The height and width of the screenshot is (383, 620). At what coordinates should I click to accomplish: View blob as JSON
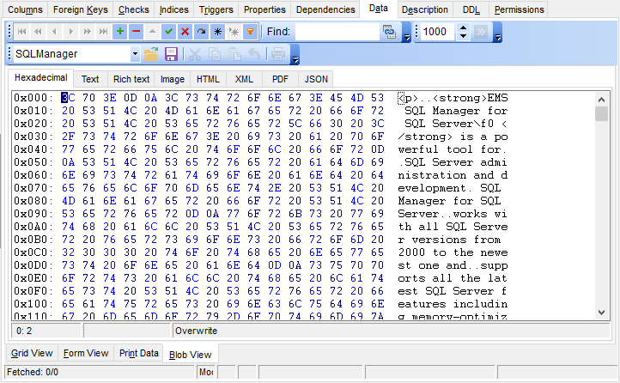point(316,79)
